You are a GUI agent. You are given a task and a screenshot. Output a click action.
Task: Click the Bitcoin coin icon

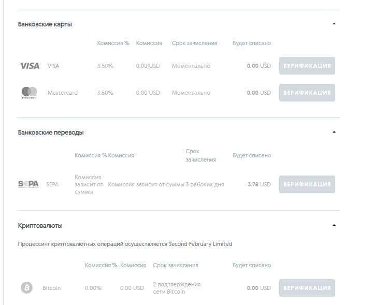[26, 288]
